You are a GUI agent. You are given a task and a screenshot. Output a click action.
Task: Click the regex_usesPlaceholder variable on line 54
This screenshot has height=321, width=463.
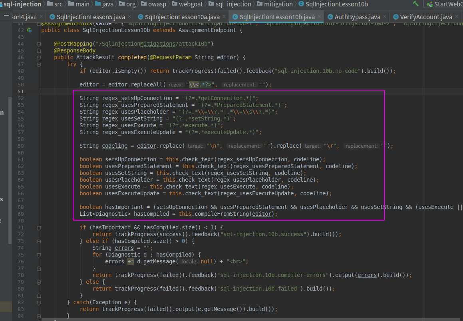point(136,112)
